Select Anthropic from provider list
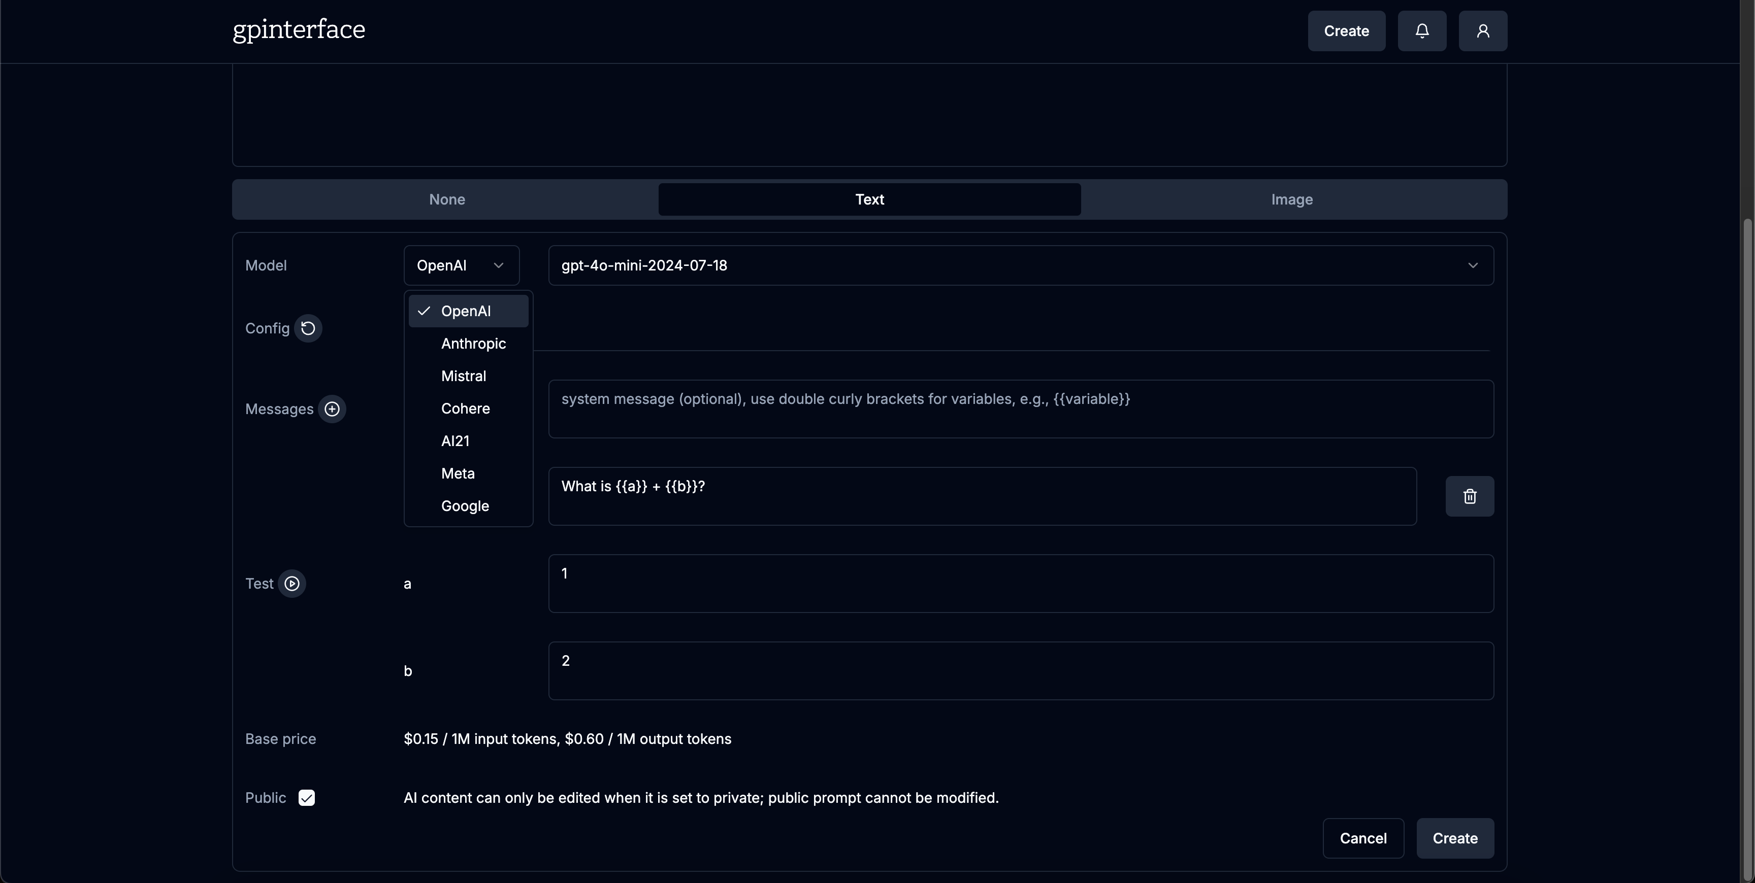Screen dimensions: 1755x883 point(473,344)
